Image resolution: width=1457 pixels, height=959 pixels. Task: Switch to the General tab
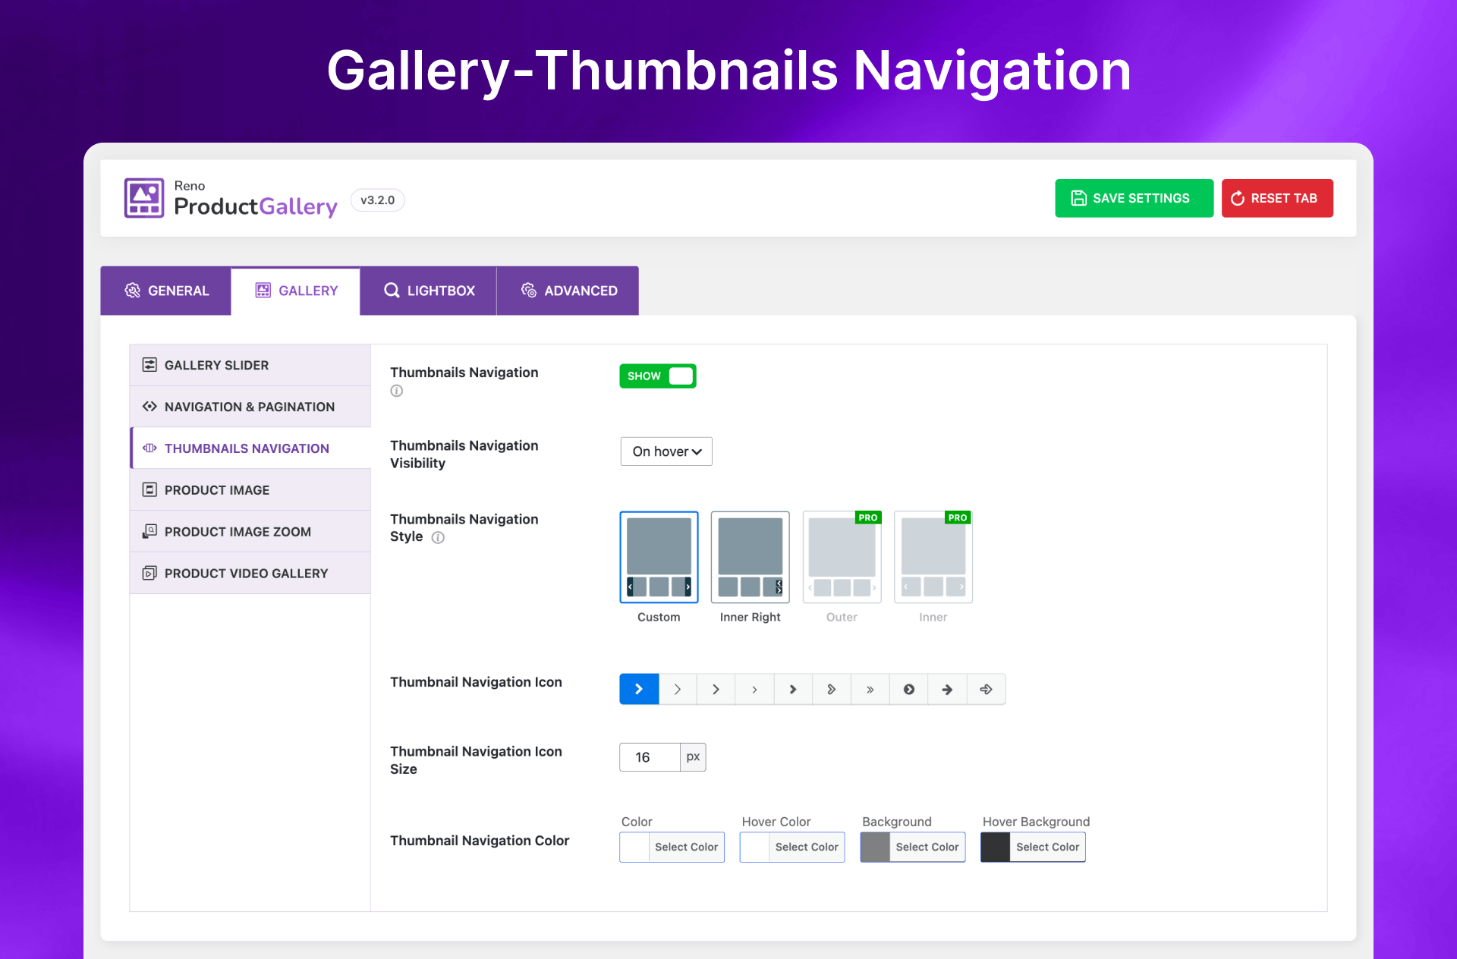166,291
